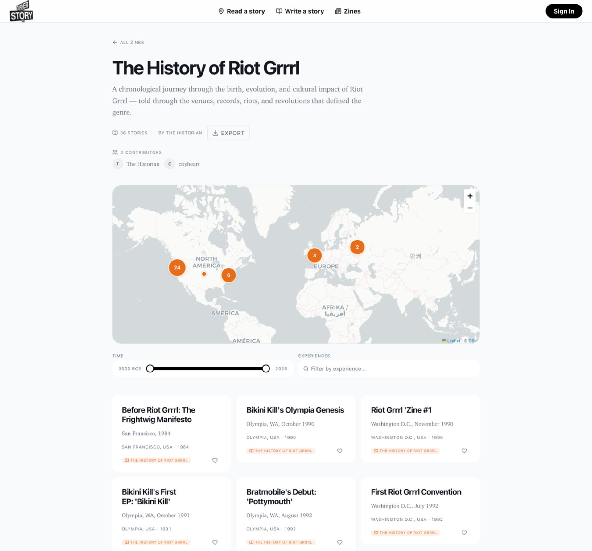Like the Riot Grrrl 'Zine #1 story
The image size is (592, 551).
click(x=464, y=450)
